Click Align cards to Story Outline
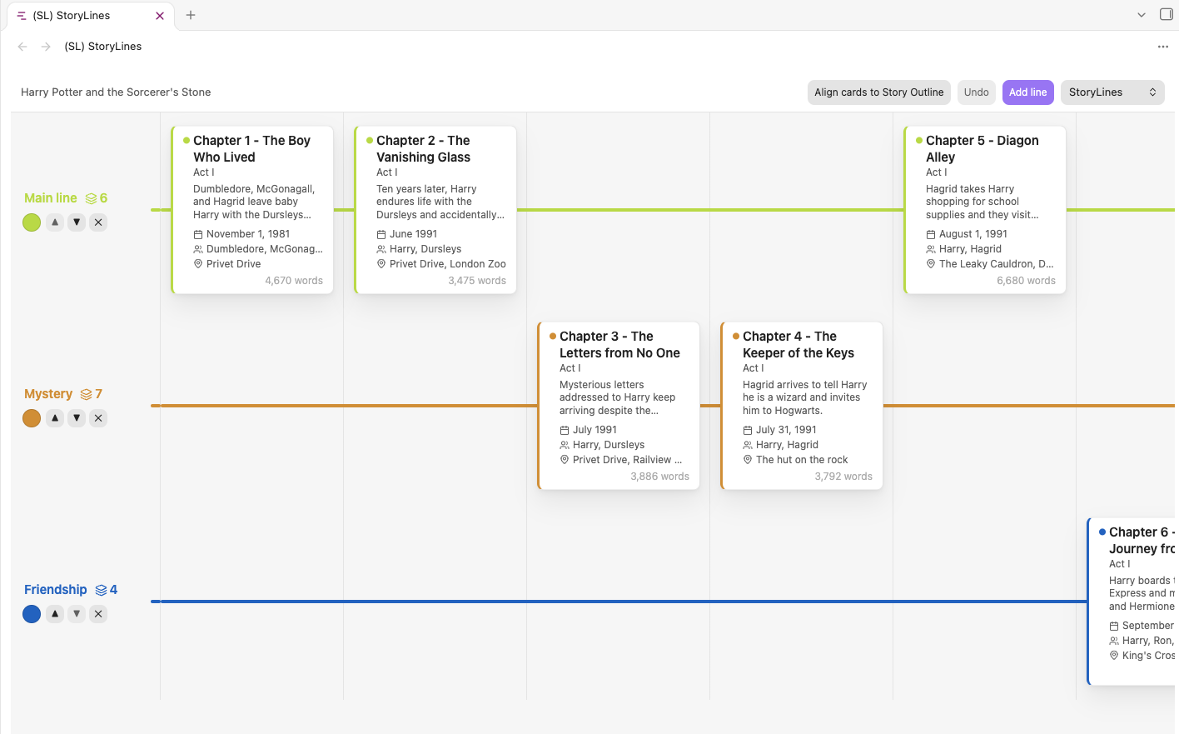 point(879,92)
